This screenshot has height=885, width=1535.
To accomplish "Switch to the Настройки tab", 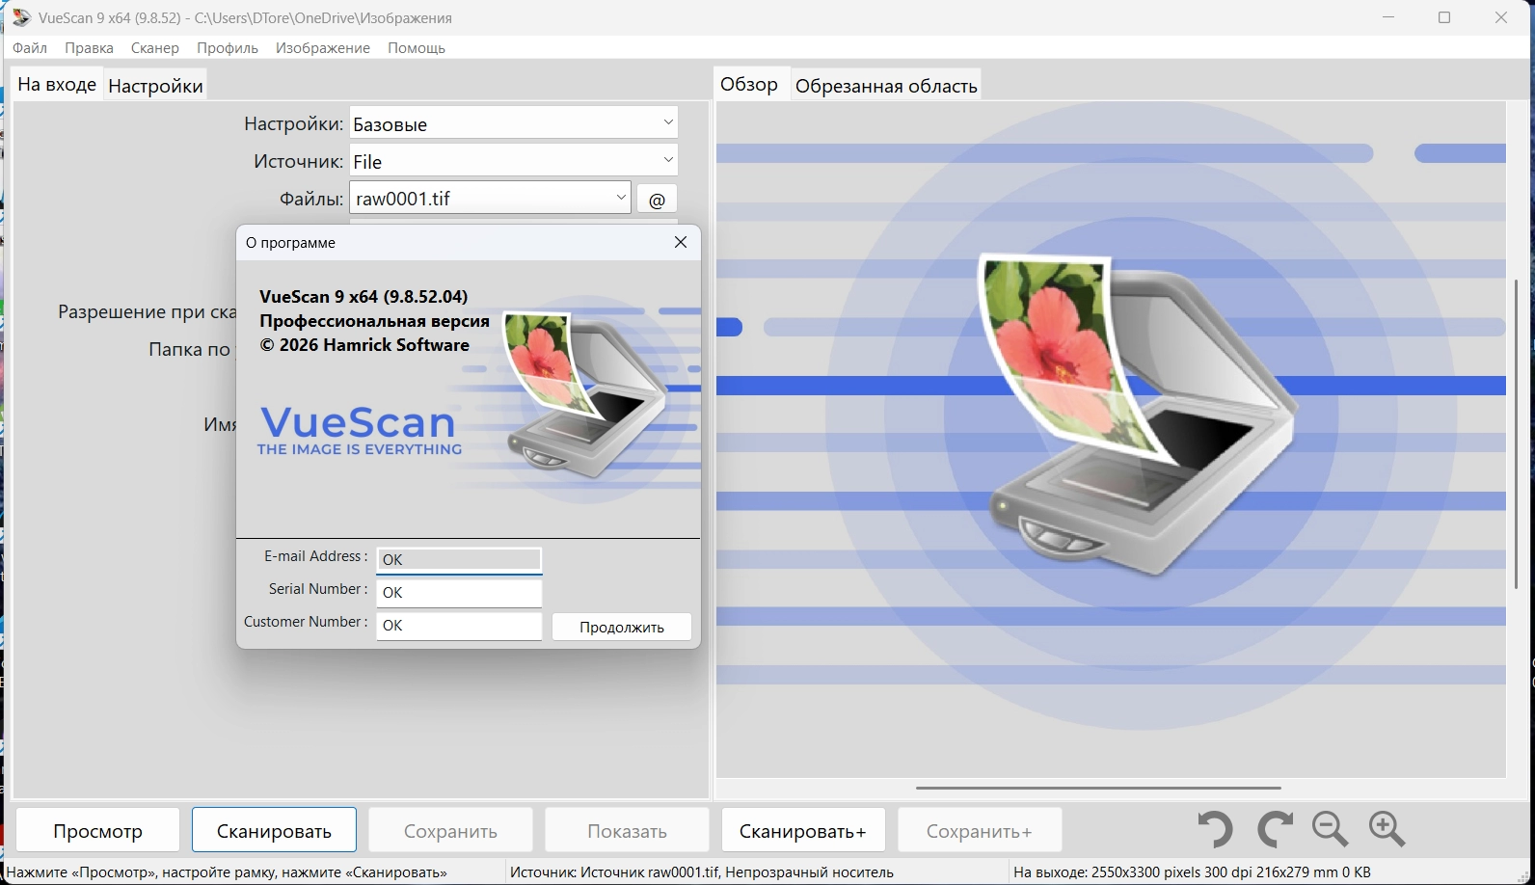I will tap(155, 86).
